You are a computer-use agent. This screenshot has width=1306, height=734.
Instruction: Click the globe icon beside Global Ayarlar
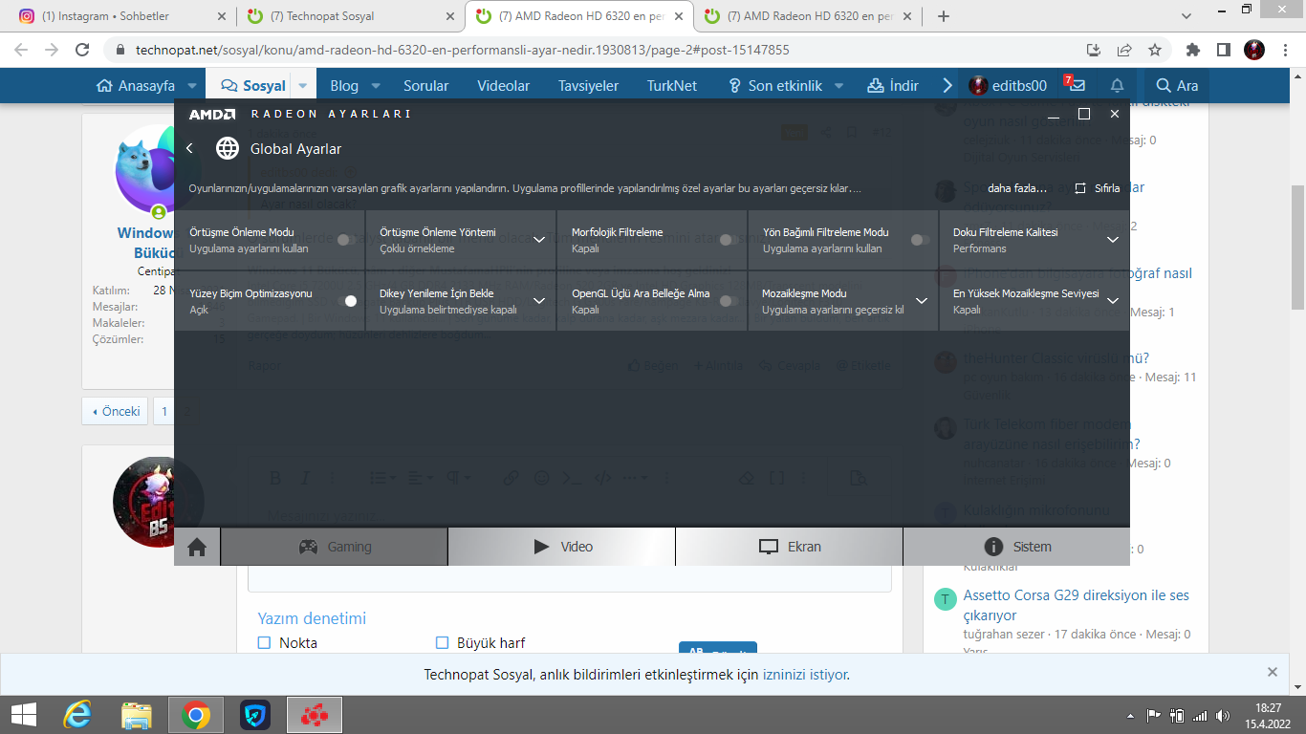pyautogui.click(x=227, y=148)
